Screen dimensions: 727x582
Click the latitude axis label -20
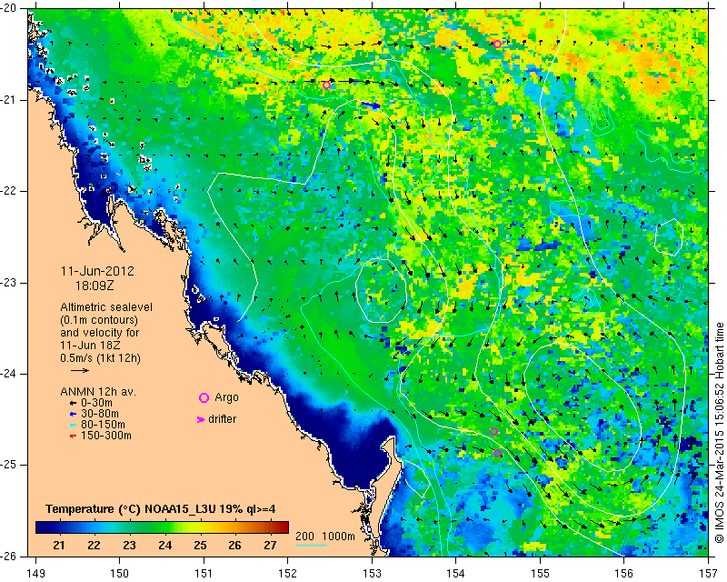pyautogui.click(x=8, y=8)
